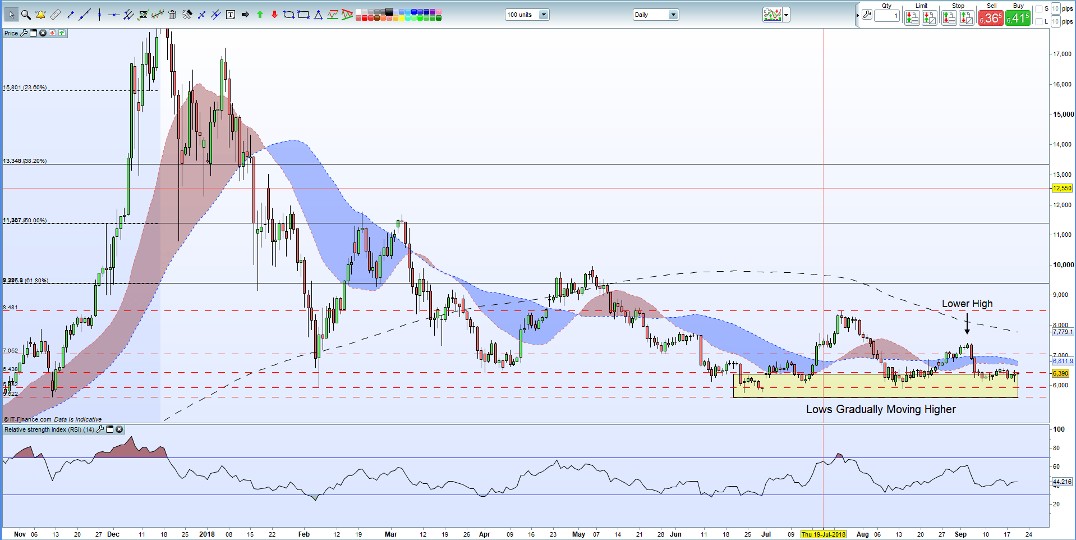
Task: Select the green up arrow marker
Action: pos(260,15)
